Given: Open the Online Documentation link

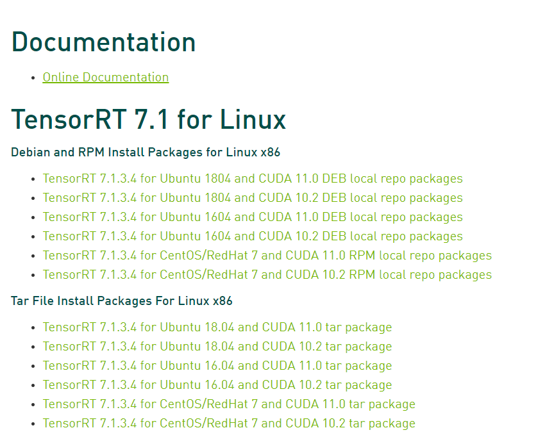Looking at the screenshot, I should coord(105,77).
